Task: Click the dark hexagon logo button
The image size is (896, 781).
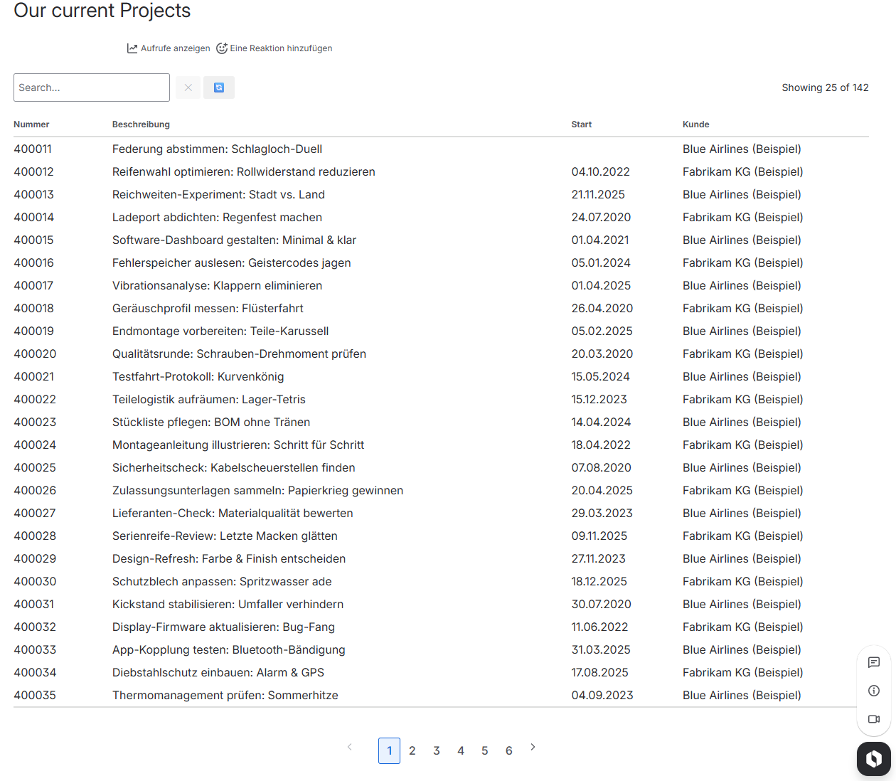Action: click(874, 759)
